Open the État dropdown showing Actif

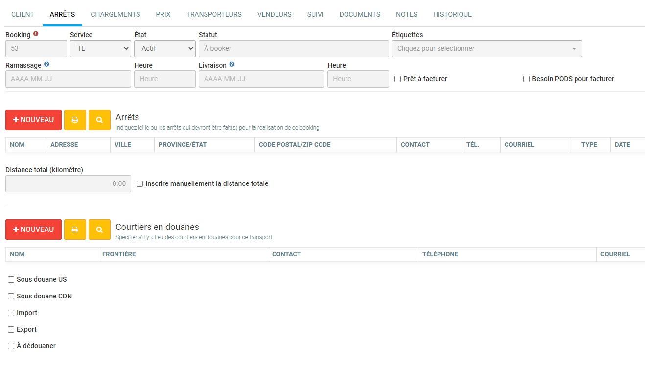point(164,48)
